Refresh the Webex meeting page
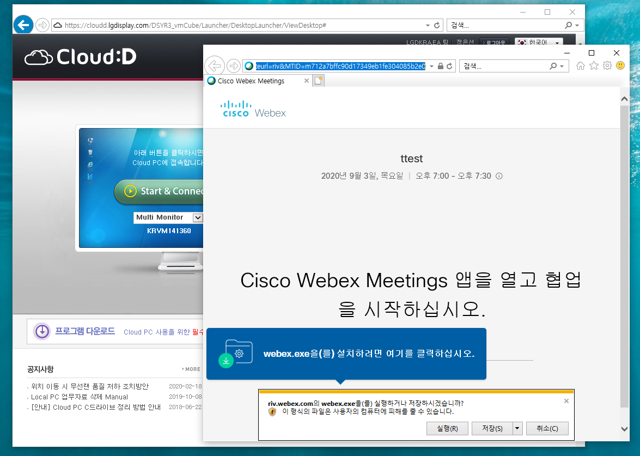 449,66
